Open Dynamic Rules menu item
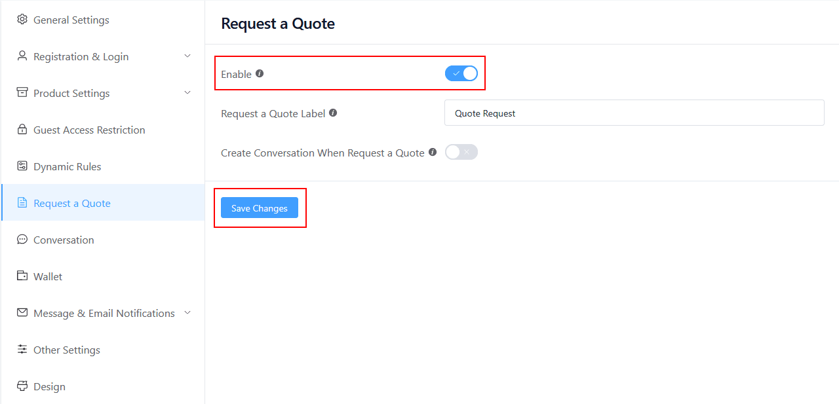This screenshot has height=404, width=839. tap(103, 166)
